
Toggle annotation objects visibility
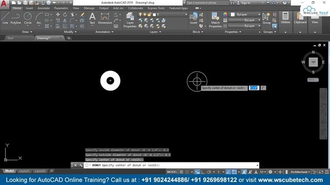click(x=244, y=172)
